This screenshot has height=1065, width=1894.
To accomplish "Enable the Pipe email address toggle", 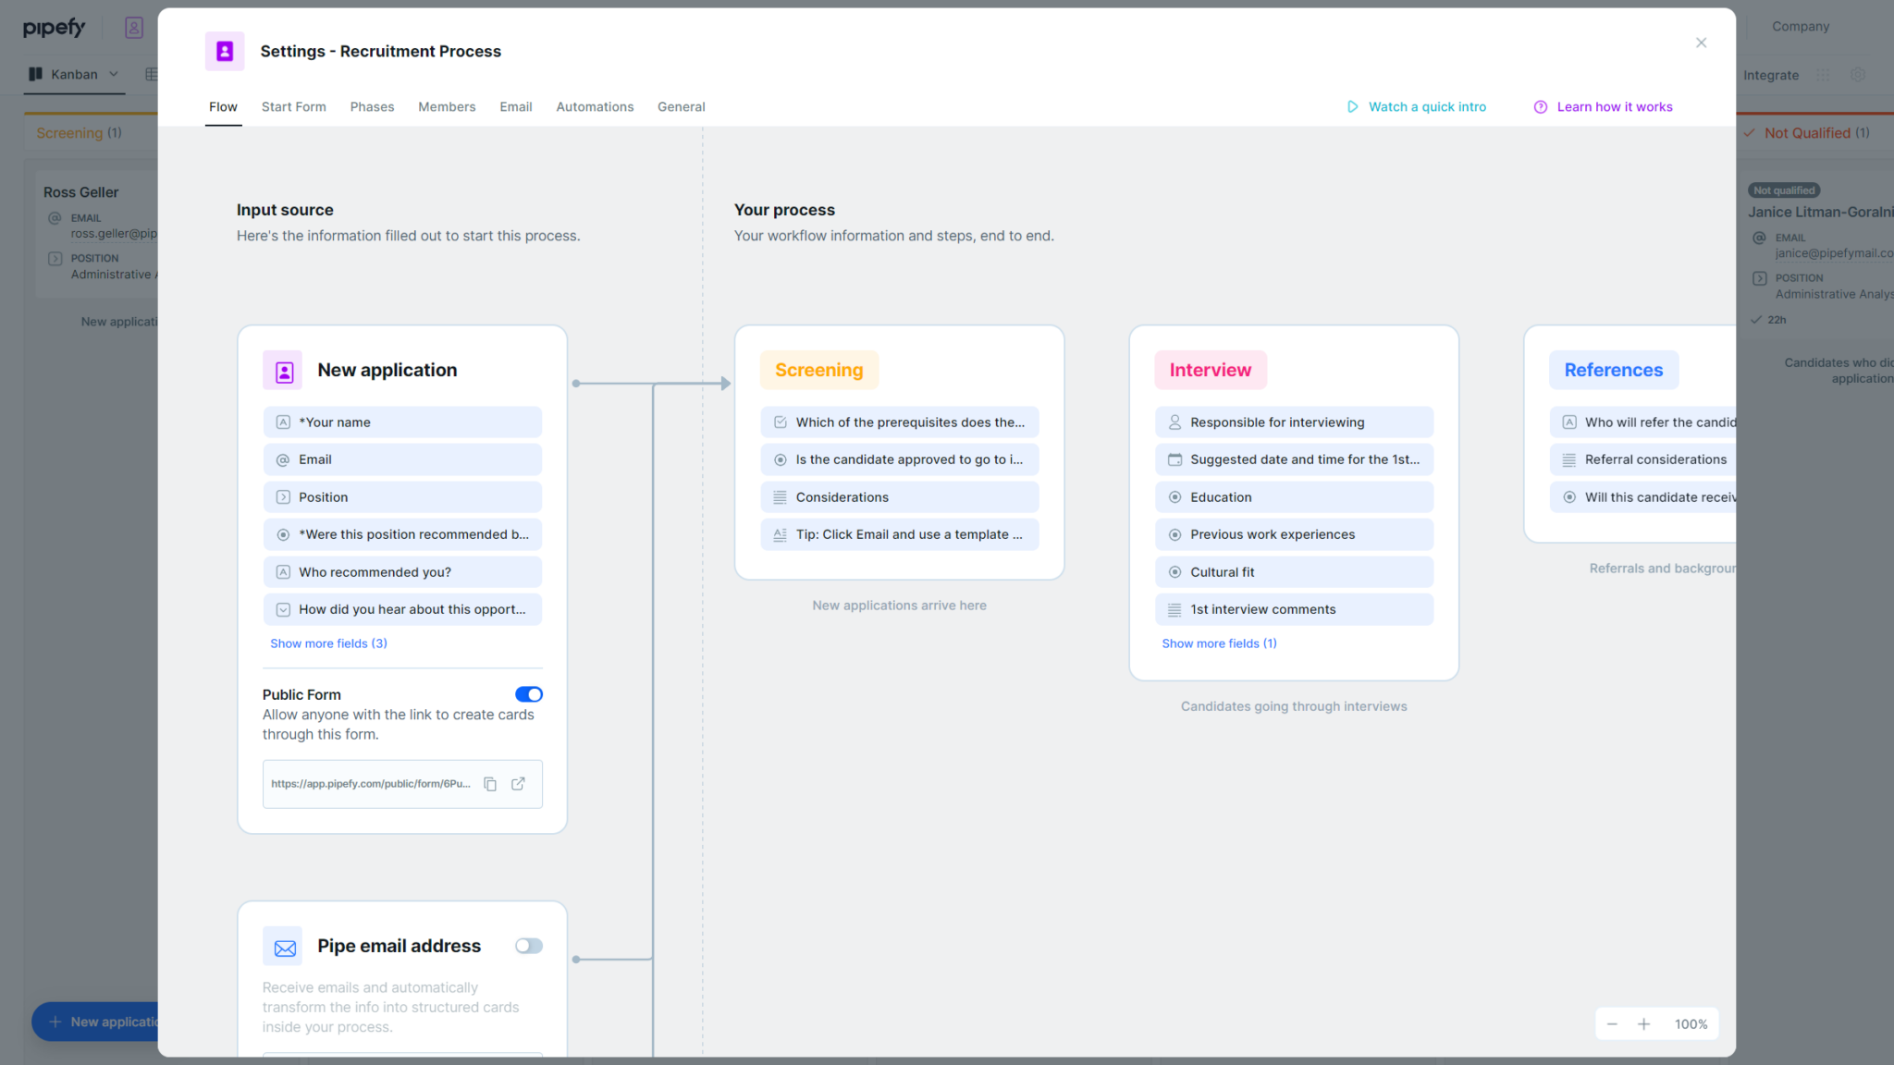I will click(x=528, y=946).
